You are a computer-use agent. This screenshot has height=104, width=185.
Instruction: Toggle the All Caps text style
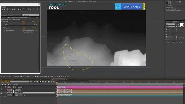pyautogui.click(x=174, y=42)
